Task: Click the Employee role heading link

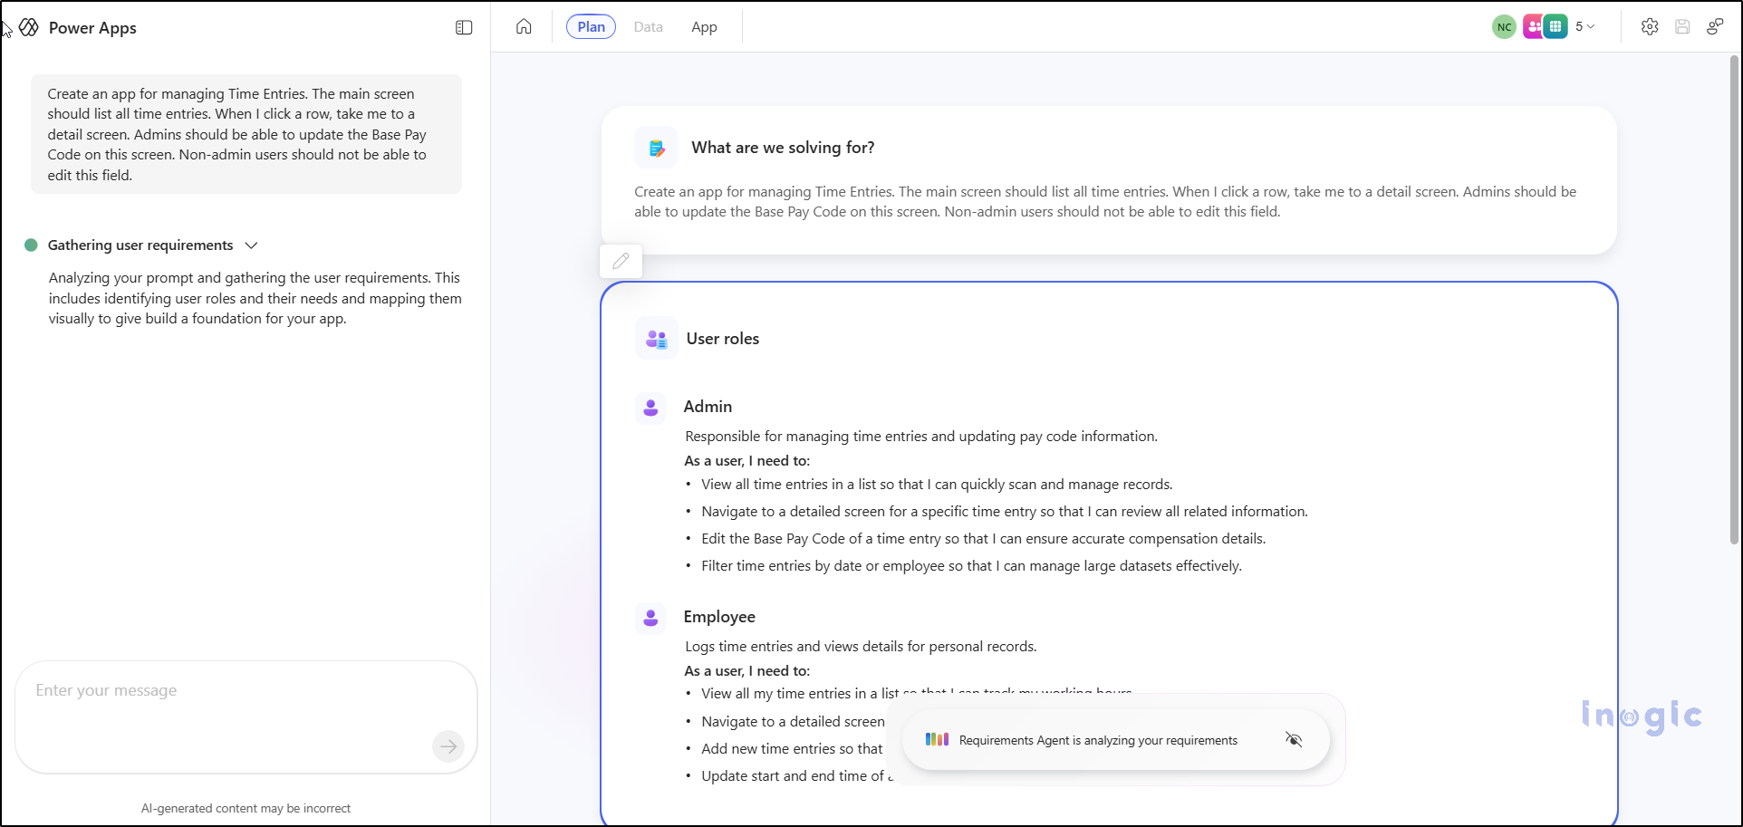Action: click(719, 617)
